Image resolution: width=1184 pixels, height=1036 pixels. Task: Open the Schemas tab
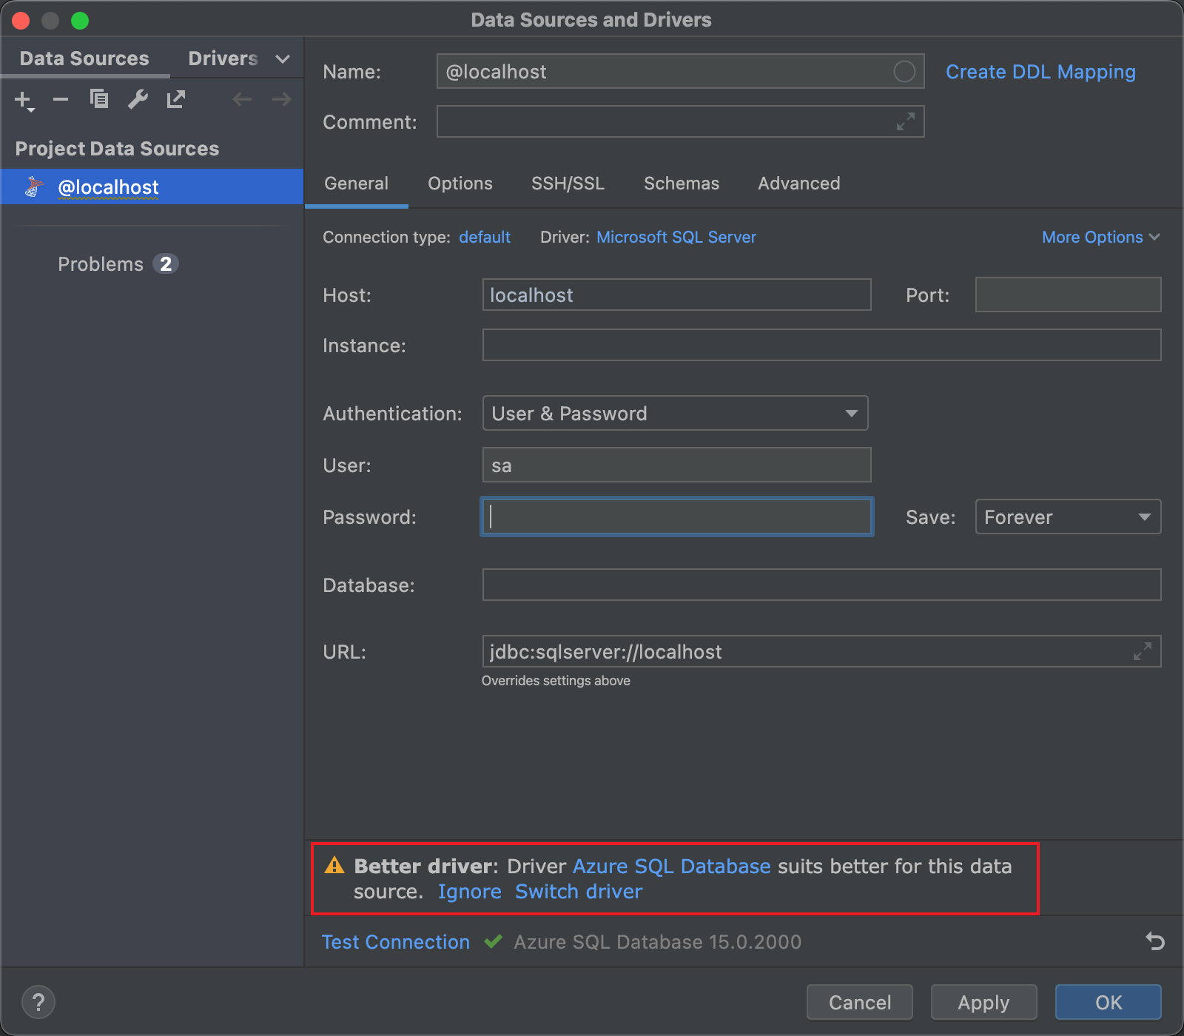point(682,184)
